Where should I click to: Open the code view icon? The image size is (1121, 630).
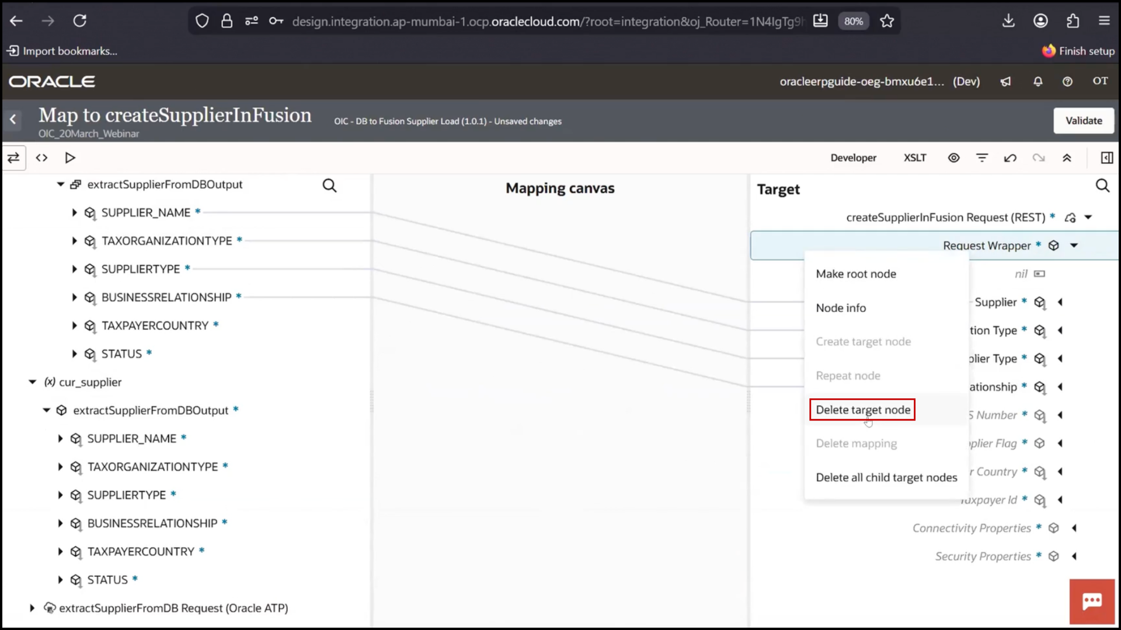(x=41, y=157)
